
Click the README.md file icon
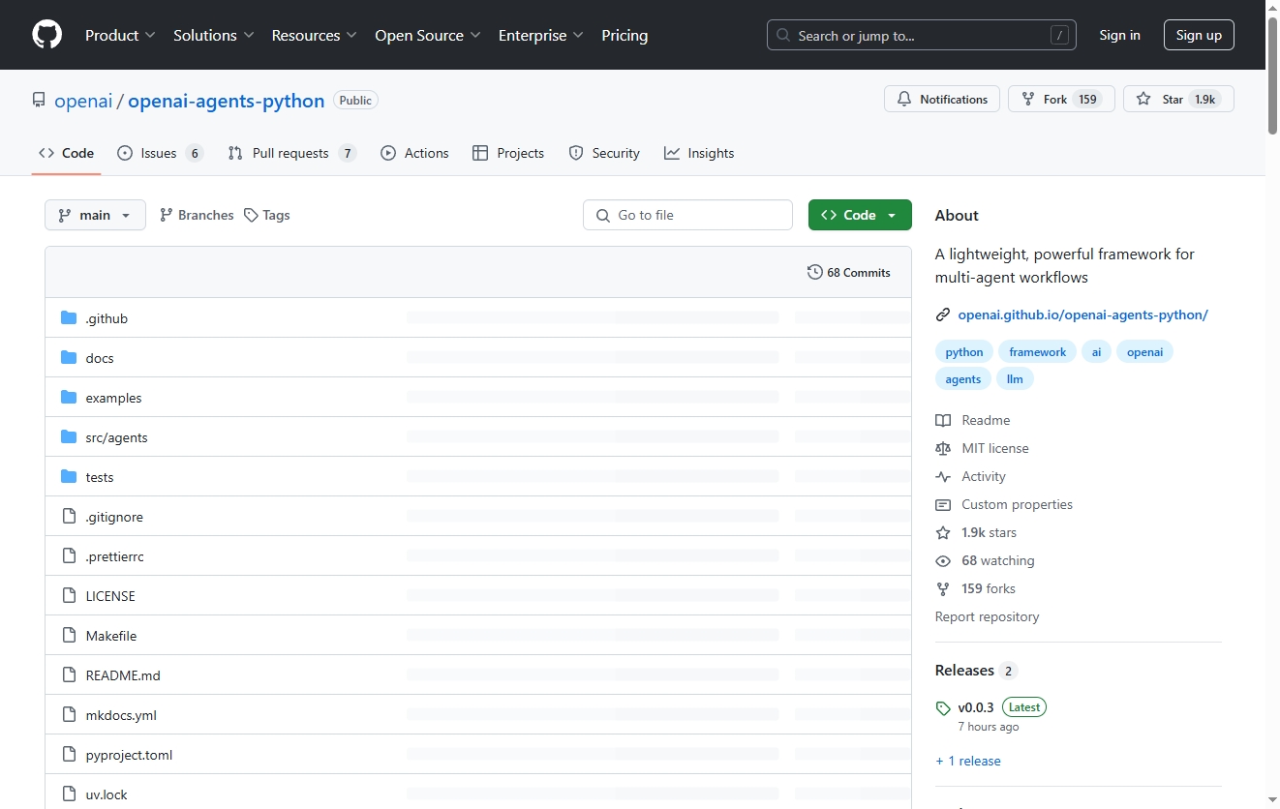tap(69, 675)
